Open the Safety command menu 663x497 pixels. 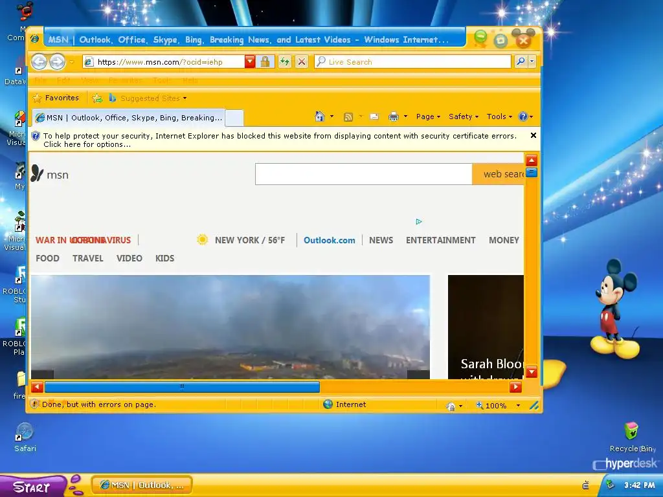coord(464,116)
